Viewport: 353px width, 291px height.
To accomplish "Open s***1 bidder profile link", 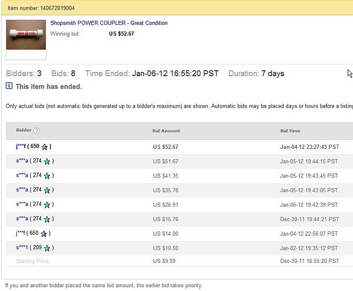I will point(22,247).
